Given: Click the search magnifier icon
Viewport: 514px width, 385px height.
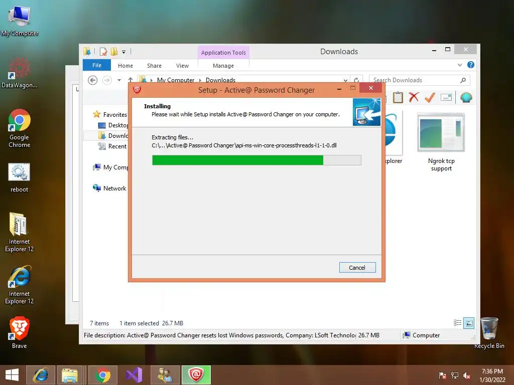Looking at the screenshot, I should (x=463, y=80).
